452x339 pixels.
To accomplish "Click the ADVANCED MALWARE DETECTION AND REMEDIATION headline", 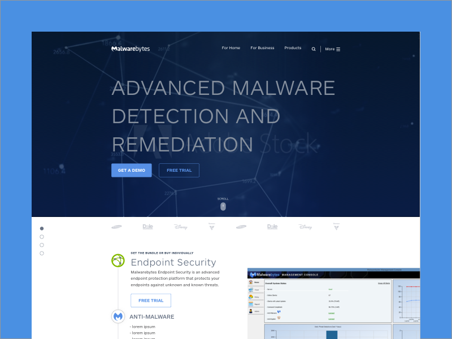I will [223, 116].
